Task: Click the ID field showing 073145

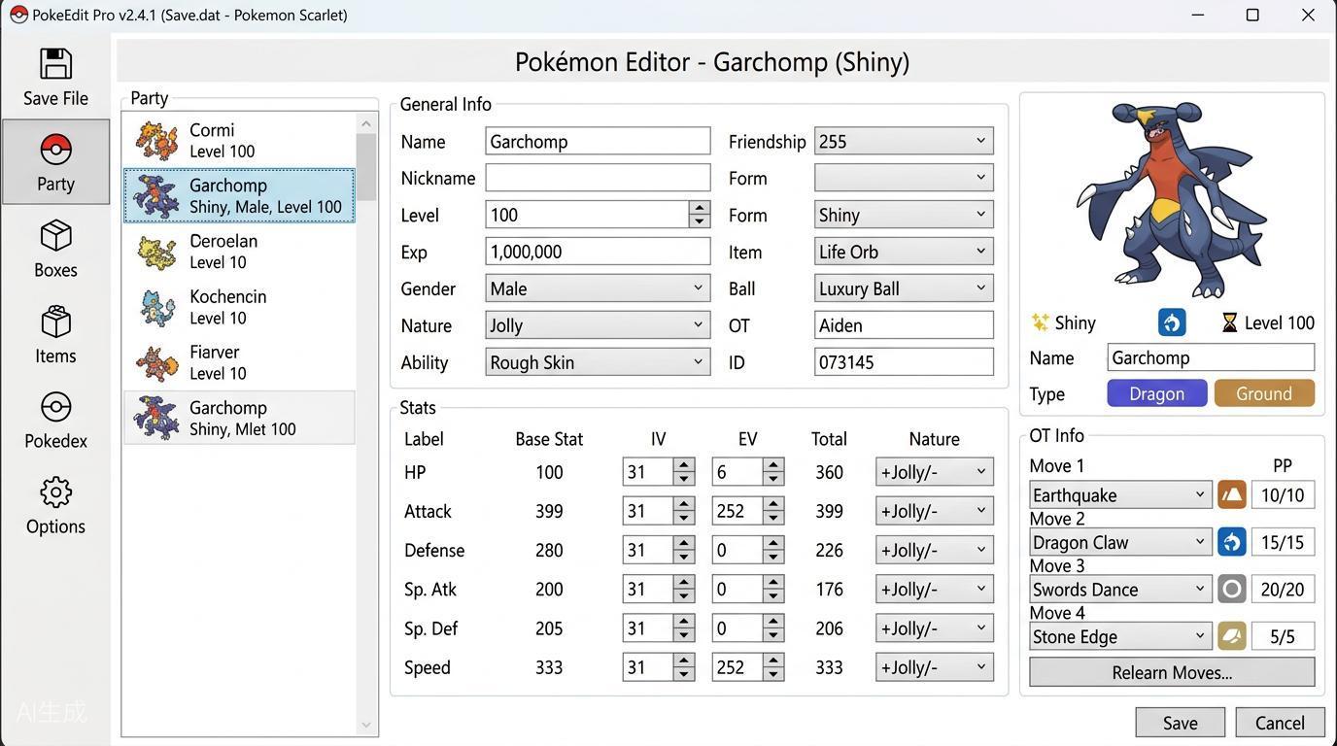Action: tap(904, 362)
